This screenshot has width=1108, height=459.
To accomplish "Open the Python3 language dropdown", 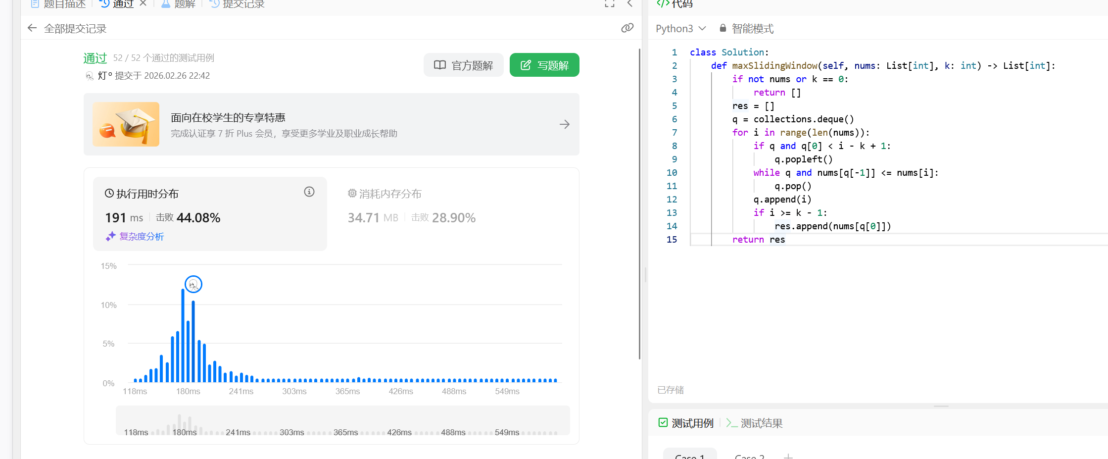I will click(680, 29).
